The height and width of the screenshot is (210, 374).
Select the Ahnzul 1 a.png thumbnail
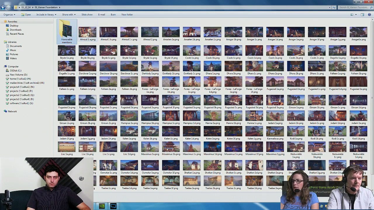[x=88, y=32]
